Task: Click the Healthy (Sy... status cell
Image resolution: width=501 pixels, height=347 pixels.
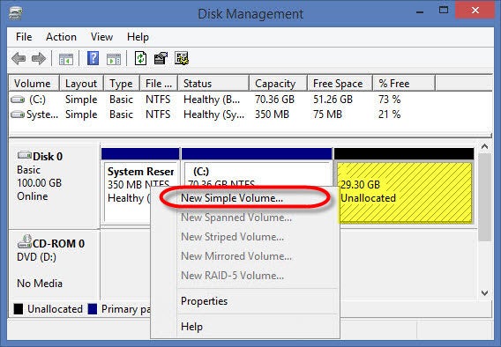Action: pos(213,114)
